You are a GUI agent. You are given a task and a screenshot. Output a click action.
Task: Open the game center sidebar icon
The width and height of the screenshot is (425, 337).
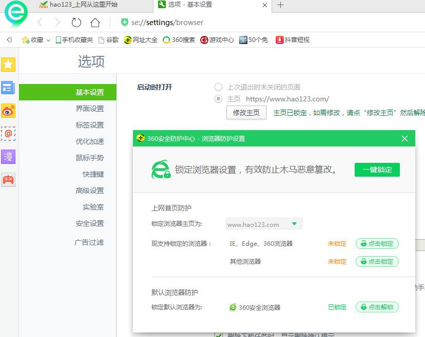tap(8, 180)
